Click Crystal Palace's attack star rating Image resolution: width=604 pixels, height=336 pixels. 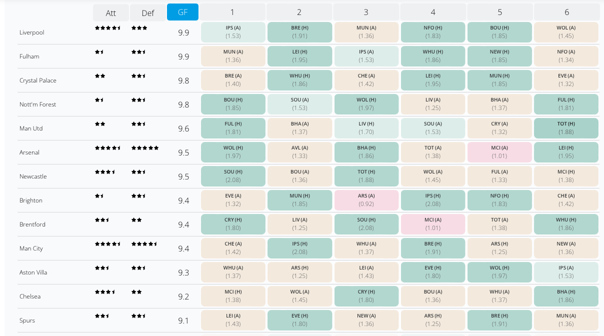pyautogui.click(x=100, y=76)
